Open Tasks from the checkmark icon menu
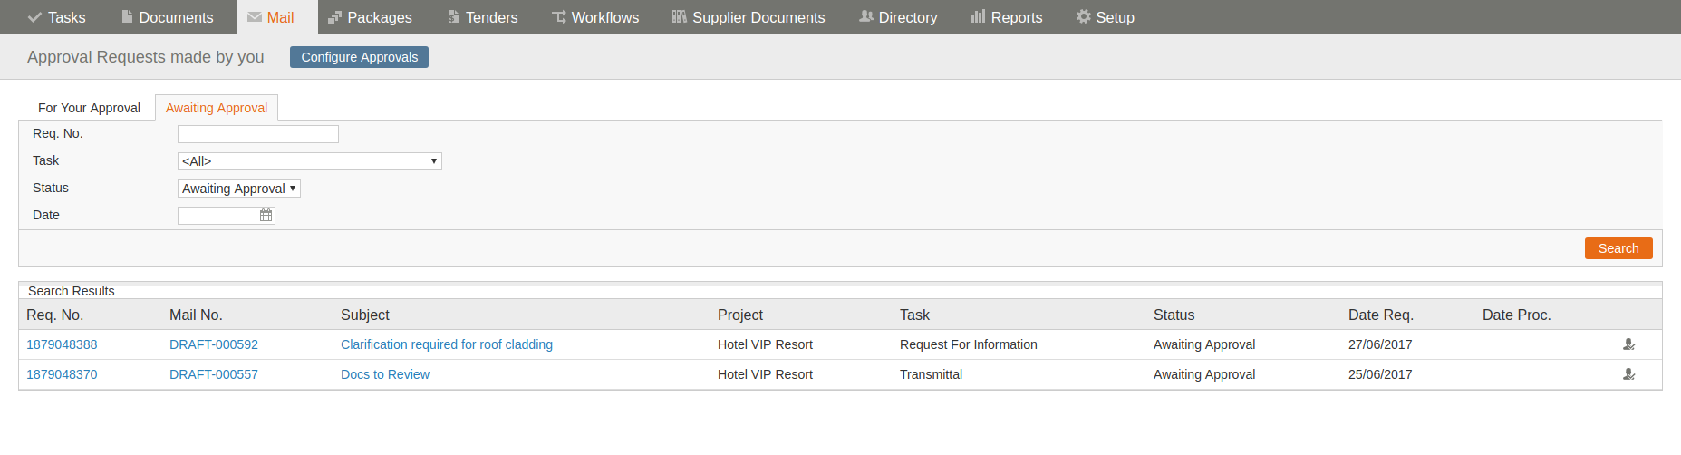This screenshot has width=1681, height=455. coord(56,17)
